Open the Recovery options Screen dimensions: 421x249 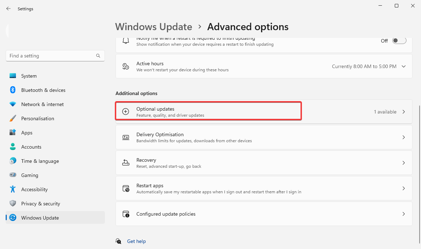[x=264, y=162]
